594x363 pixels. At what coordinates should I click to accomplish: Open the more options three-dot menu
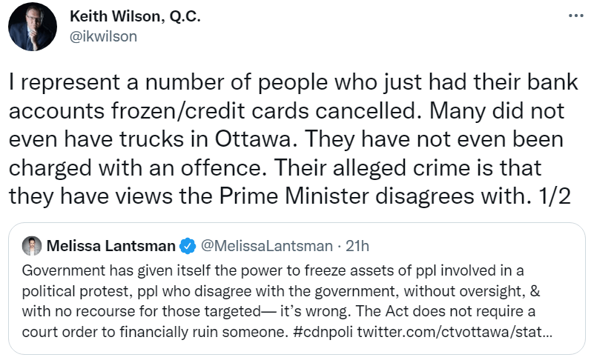[x=576, y=16]
